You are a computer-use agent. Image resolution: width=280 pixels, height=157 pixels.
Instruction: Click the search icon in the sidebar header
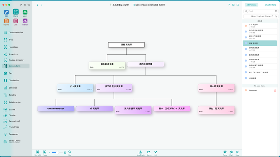[29, 5]
